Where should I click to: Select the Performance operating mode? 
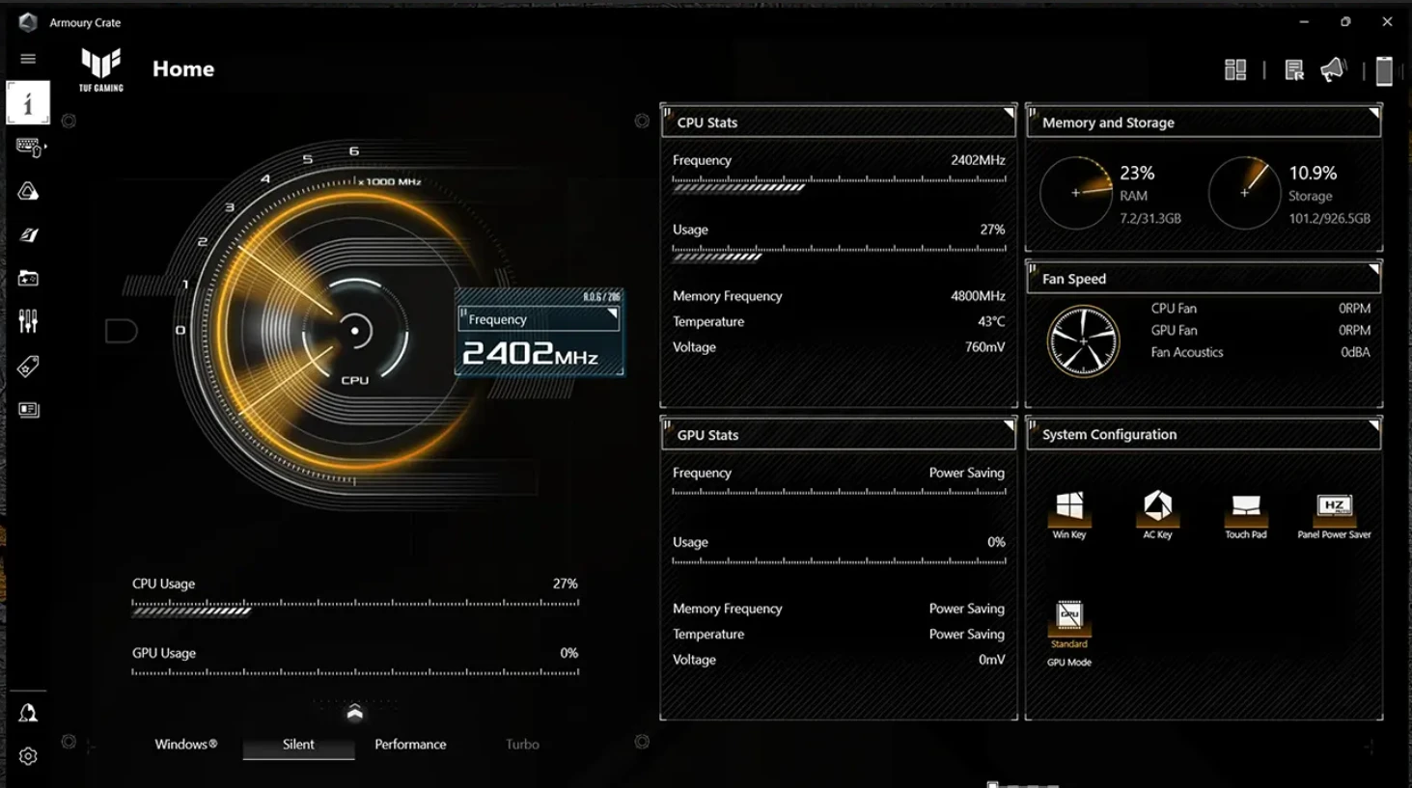tap(410, 744)
